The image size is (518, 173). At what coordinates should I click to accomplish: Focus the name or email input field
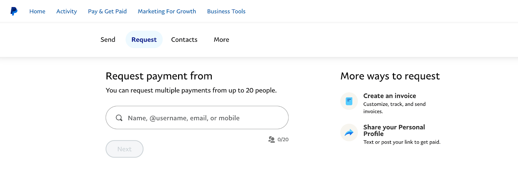[201, 118]
